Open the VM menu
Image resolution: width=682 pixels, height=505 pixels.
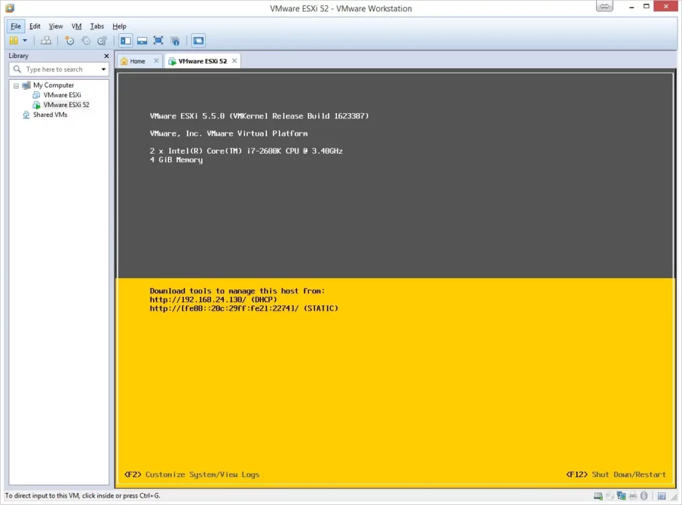pos(77,26)
